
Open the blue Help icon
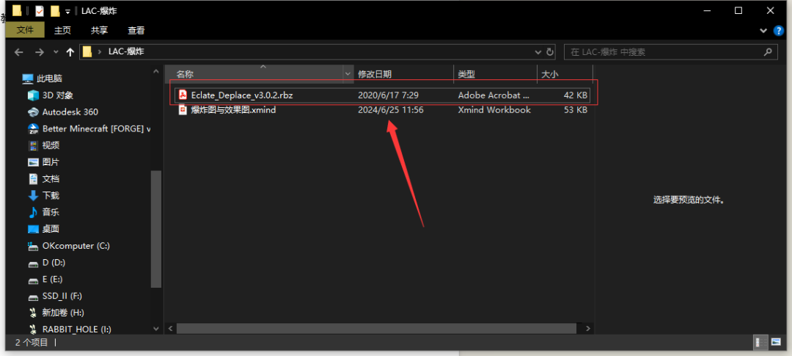point(779,31)
